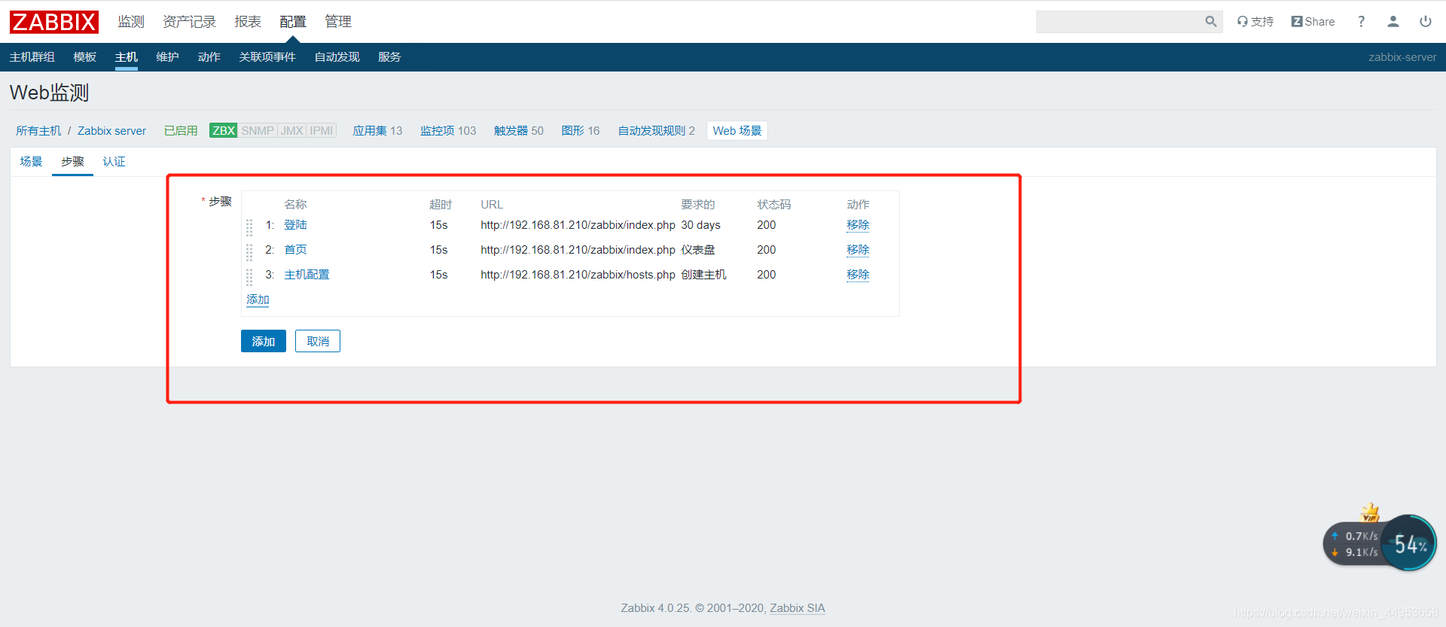Open 监控项 103 link
The image size is (1446, 627).
[x=448, y=131]
